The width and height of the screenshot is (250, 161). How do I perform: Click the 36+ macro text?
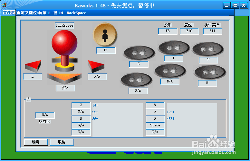click(95, 119)
